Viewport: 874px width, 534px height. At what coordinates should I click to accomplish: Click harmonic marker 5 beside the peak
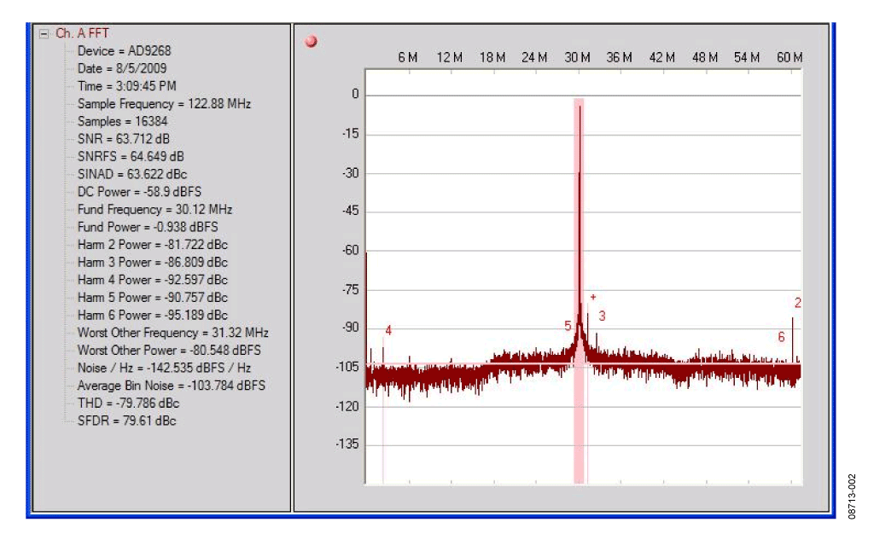(568, 326)
